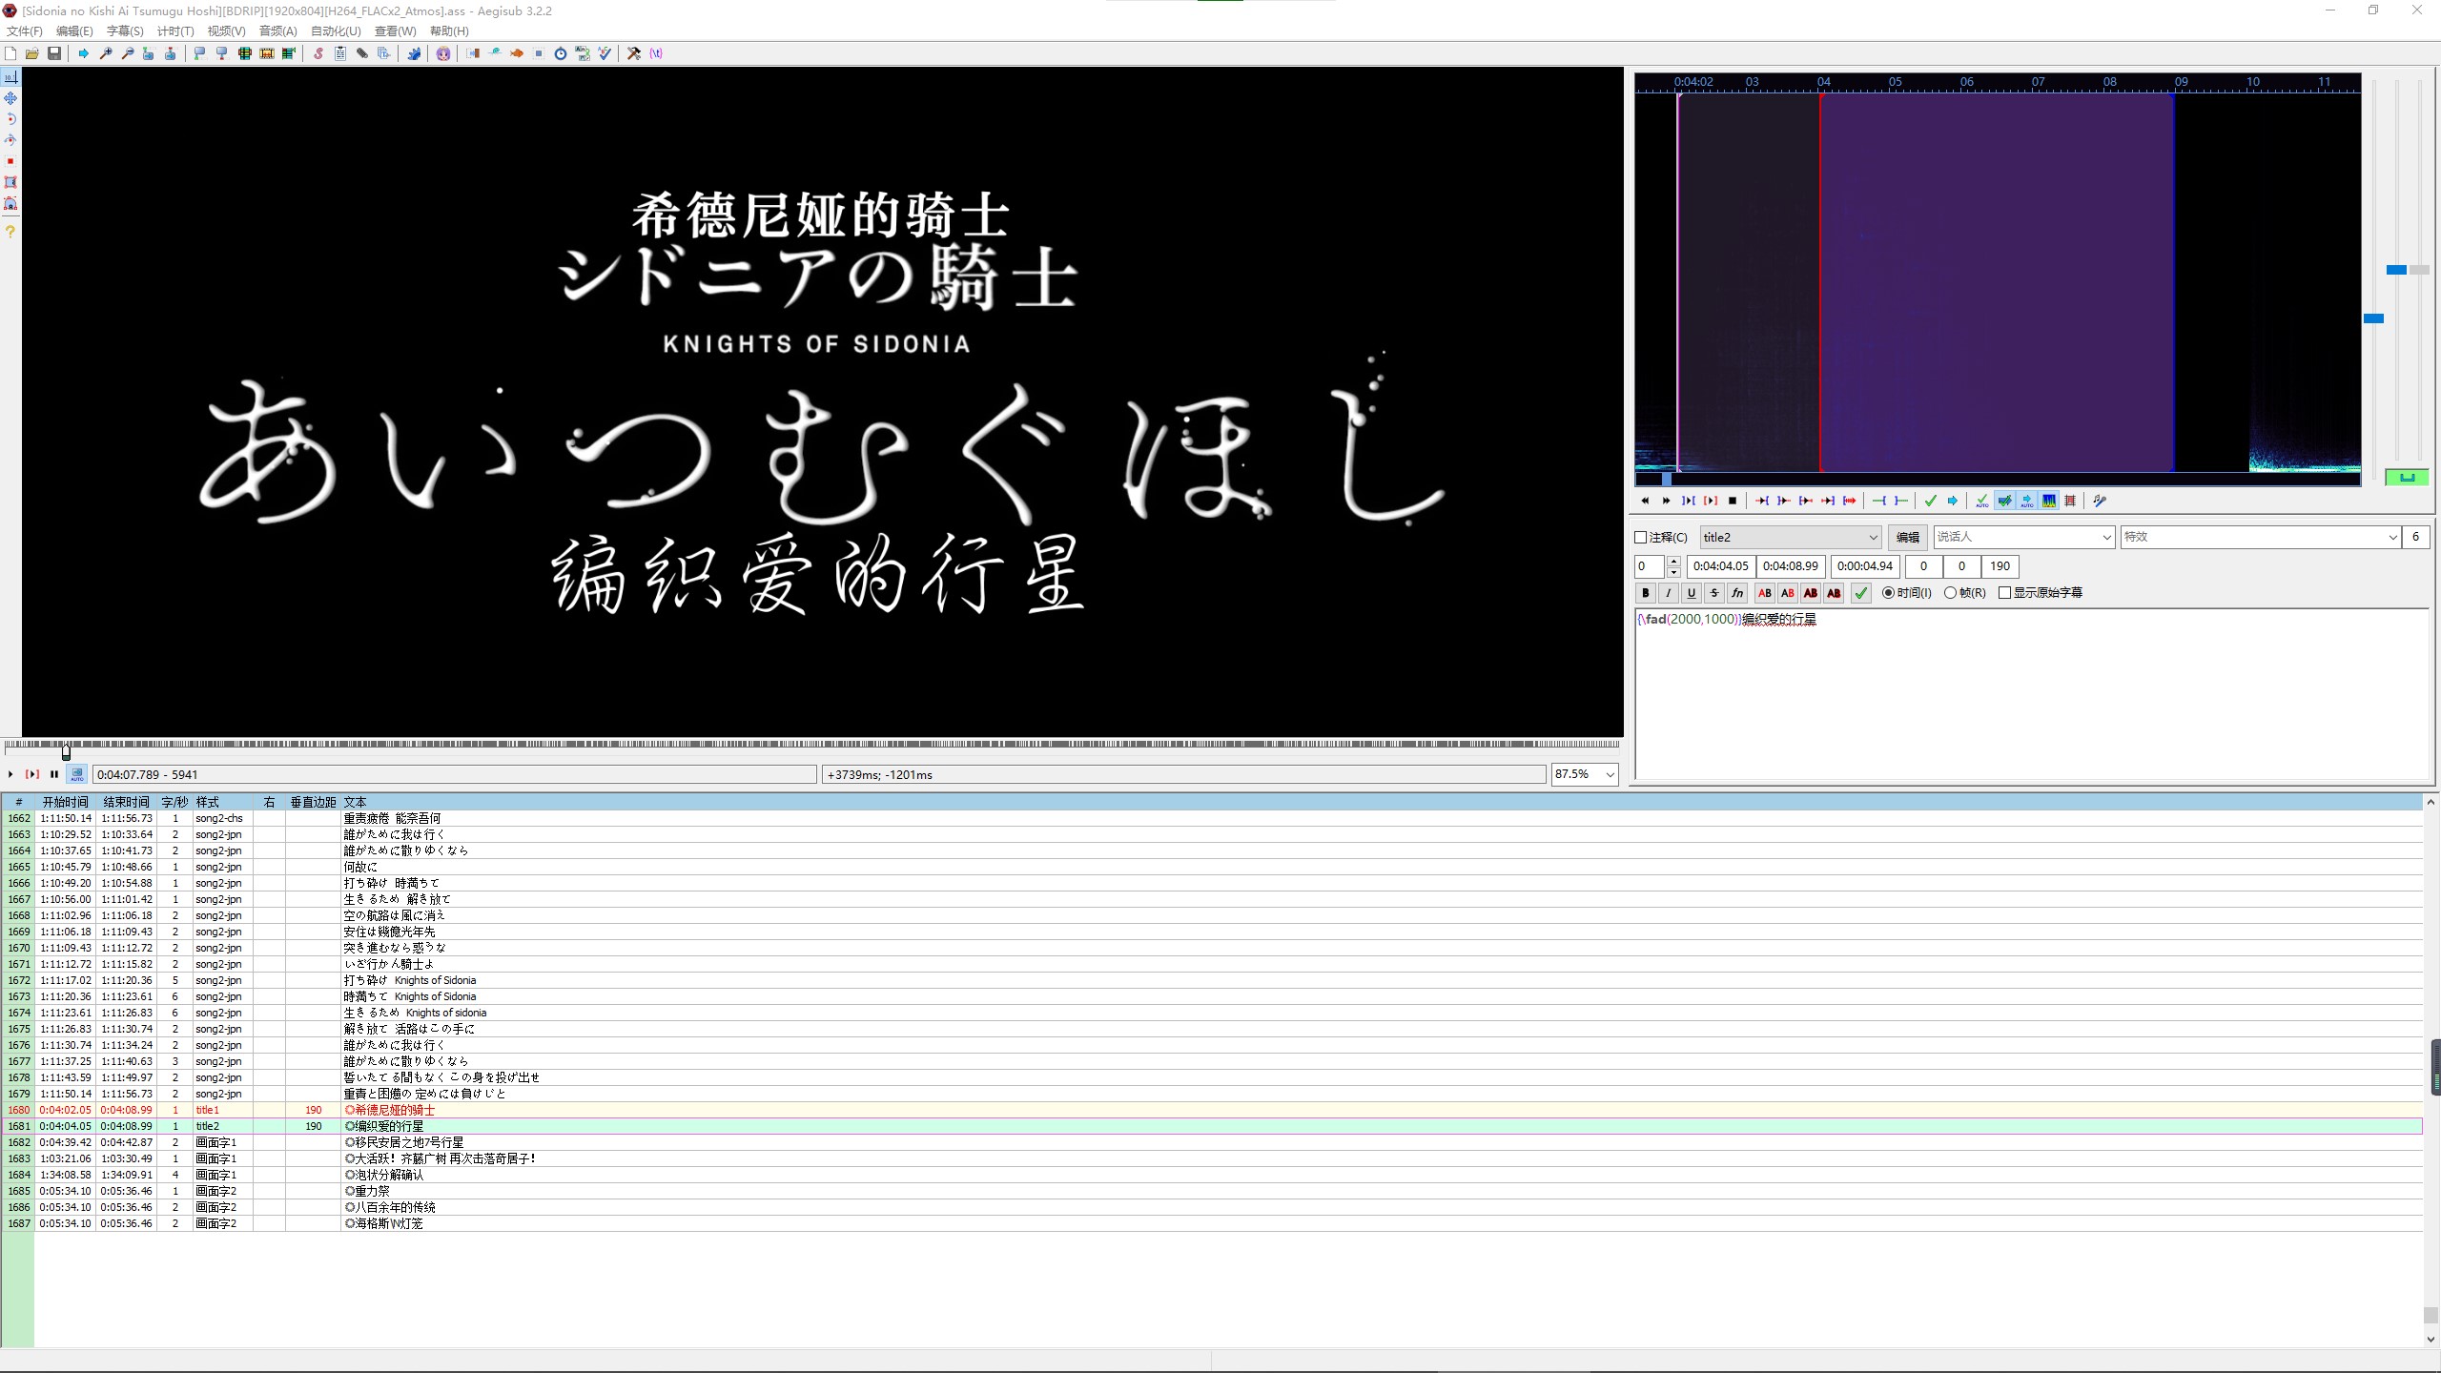Toggle video auto-scroll button near playback
Screen dimensions: 2441x1373
coord(77,774)
